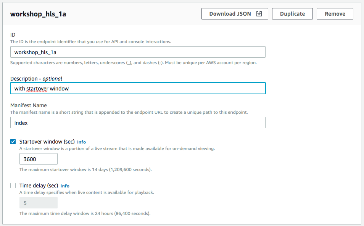The height and width of the screenshot is (226, 364).
Task: Click the Download JSON button text
Action: 230,14
